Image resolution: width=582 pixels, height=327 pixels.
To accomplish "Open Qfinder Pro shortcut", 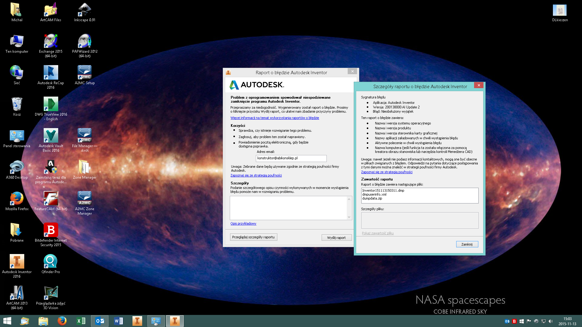I will [x=51, y=264].
